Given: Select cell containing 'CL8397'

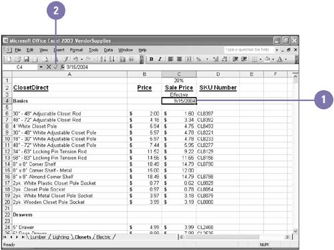Looking at the screenshot, I should click(x=218, y=114).
